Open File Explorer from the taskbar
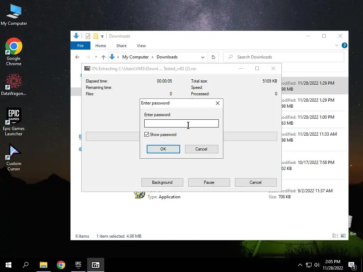Image resolution: width=363 pixels, height=272 pixels. [43, 265]
